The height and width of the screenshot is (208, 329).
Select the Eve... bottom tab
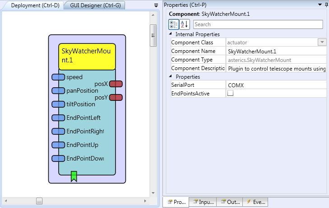click(x=255, y=202)
